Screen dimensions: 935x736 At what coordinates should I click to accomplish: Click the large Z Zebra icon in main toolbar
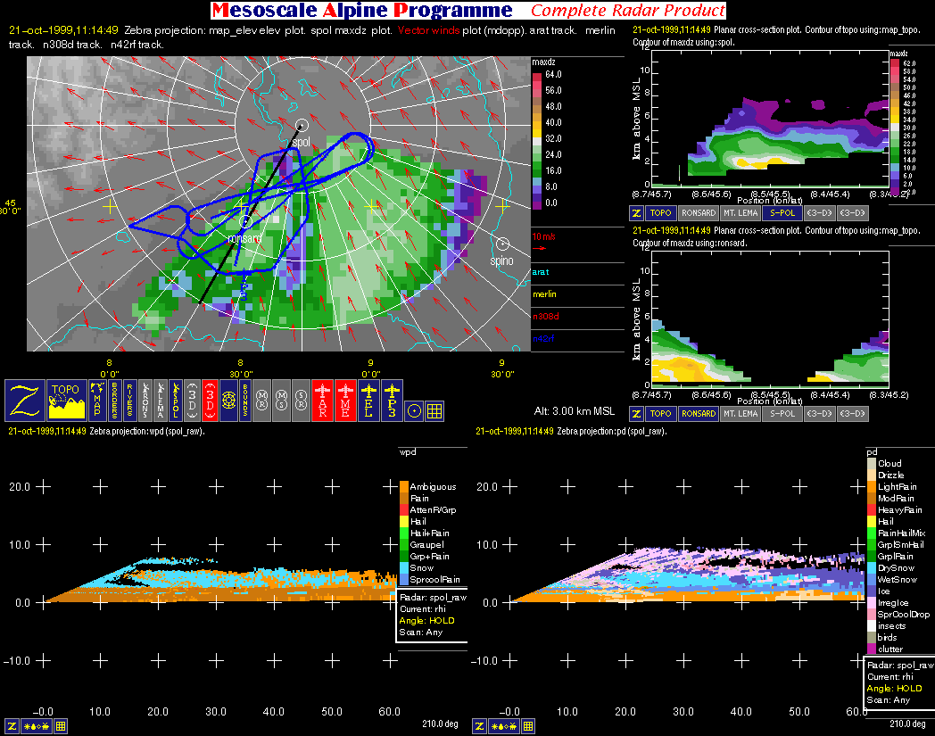tap(24, 400)
